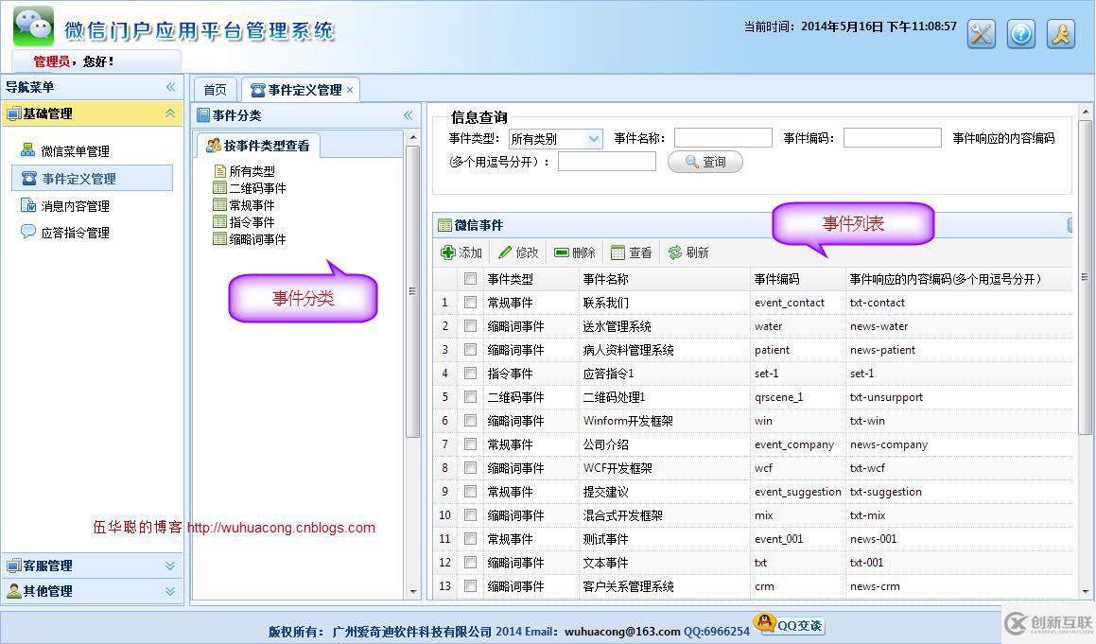
Task: Select 常规事件 tree node
Action: point(244,205)
